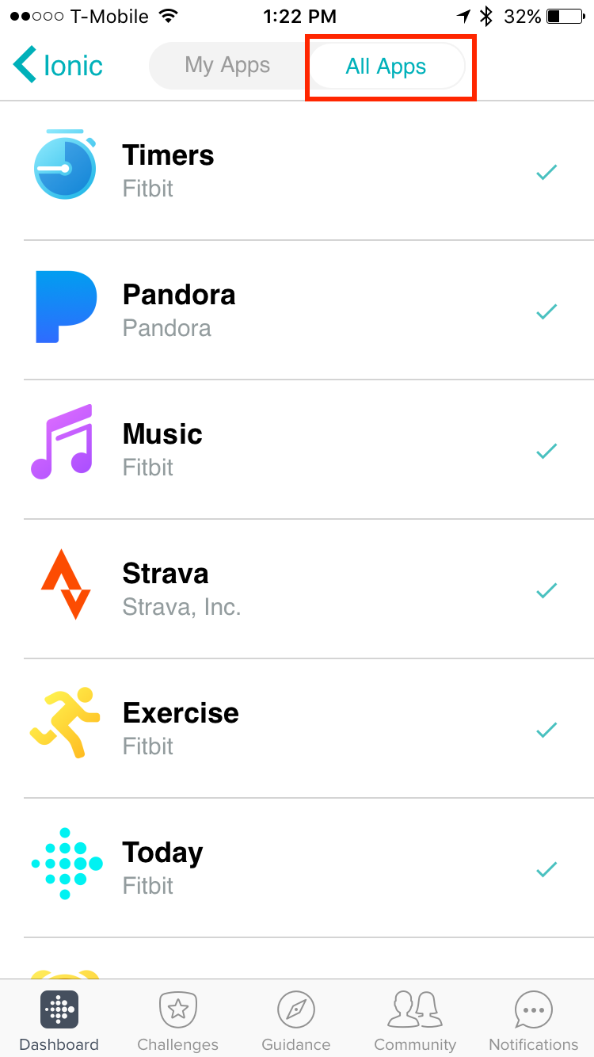
Task: Tap the Timers stopwatch app icon
Action: point(65,165)
